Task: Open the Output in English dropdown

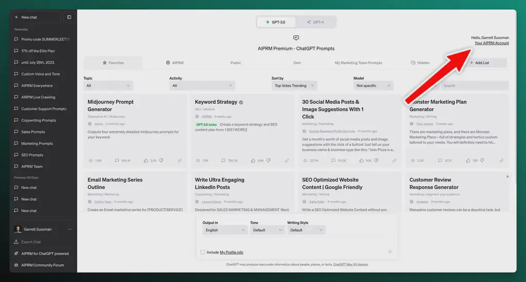Action: 225,230
